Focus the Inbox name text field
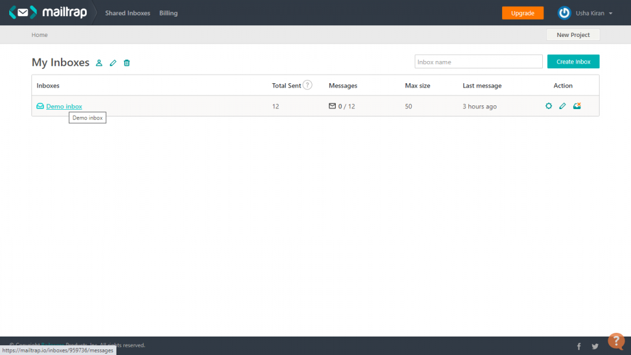This screenshot has height=355, width=631. point(478,62)
